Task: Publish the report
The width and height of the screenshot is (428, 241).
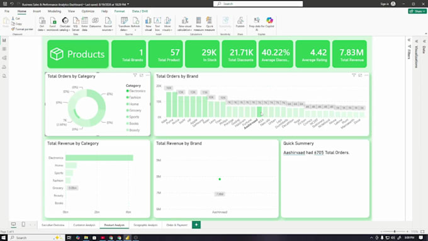Action: point(240,23)
